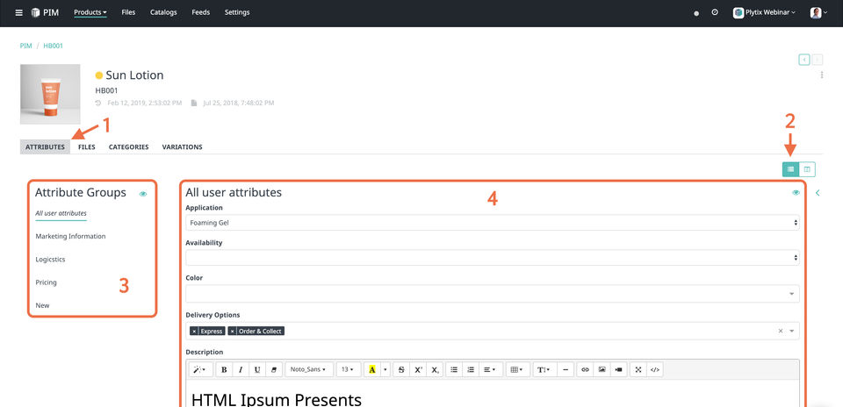The width and height of the screenshot is (843, 407).
Task: Insert an unordered bullet list
Action: (x=454, y=369)
